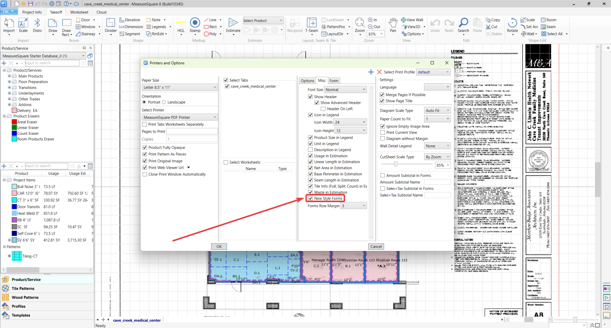Viewport: 611px width, 328px height.
Task: Toggle the View Wall option
Action: click(x=412, y=20)
